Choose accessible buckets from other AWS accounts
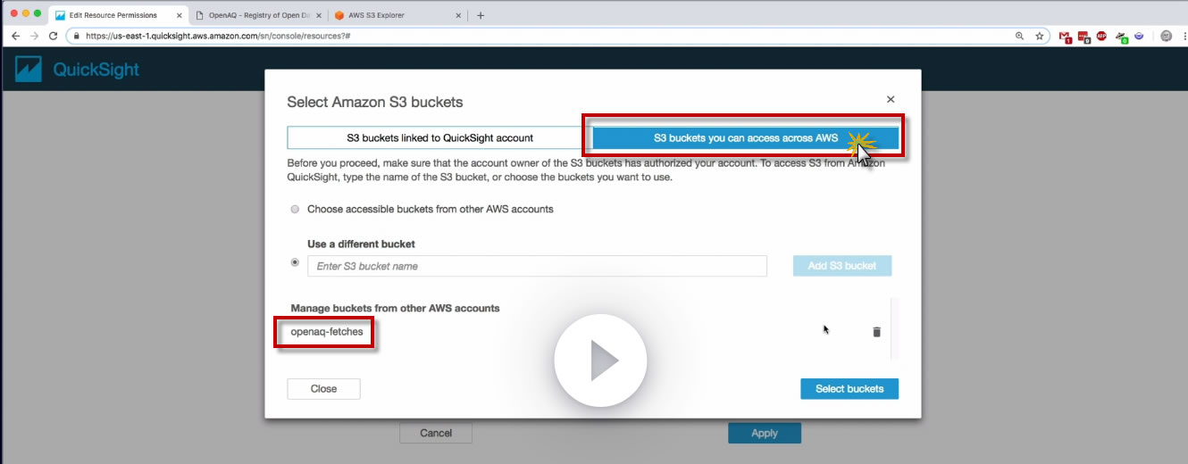The height and width of the screenshot is (464, 1188). pos(295,209)
